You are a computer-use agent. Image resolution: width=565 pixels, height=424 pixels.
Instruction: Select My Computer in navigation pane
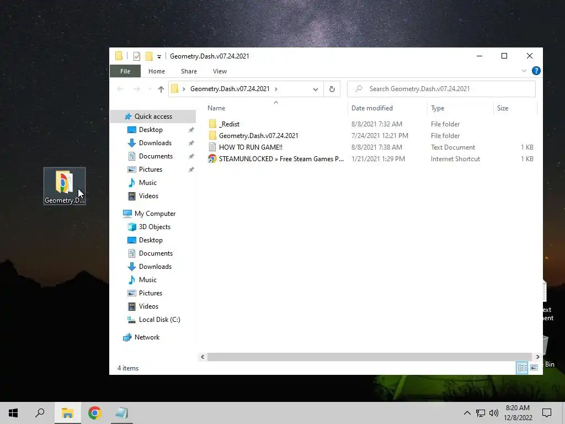coord(155,214)
